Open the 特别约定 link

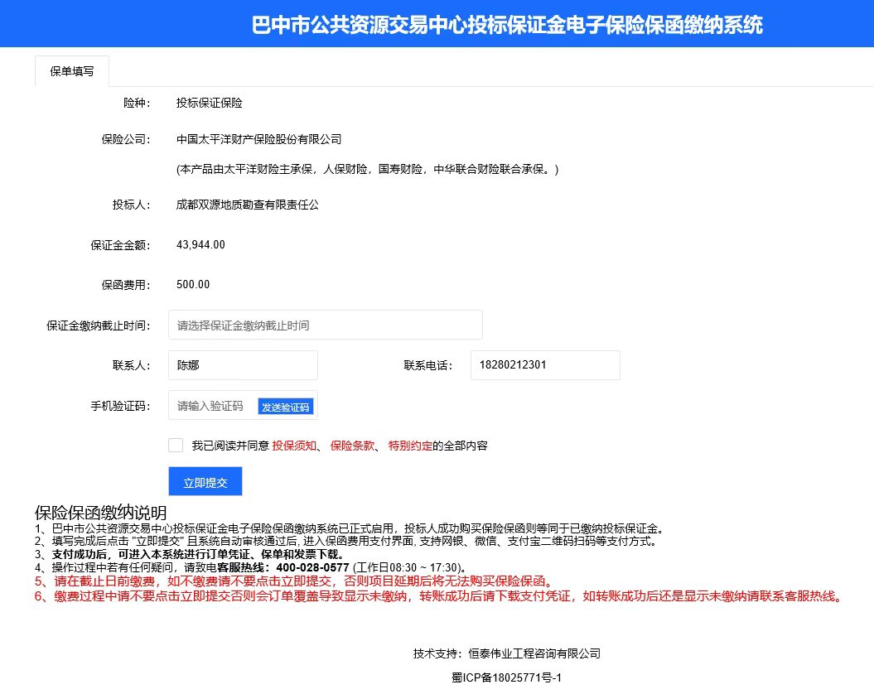410,446
